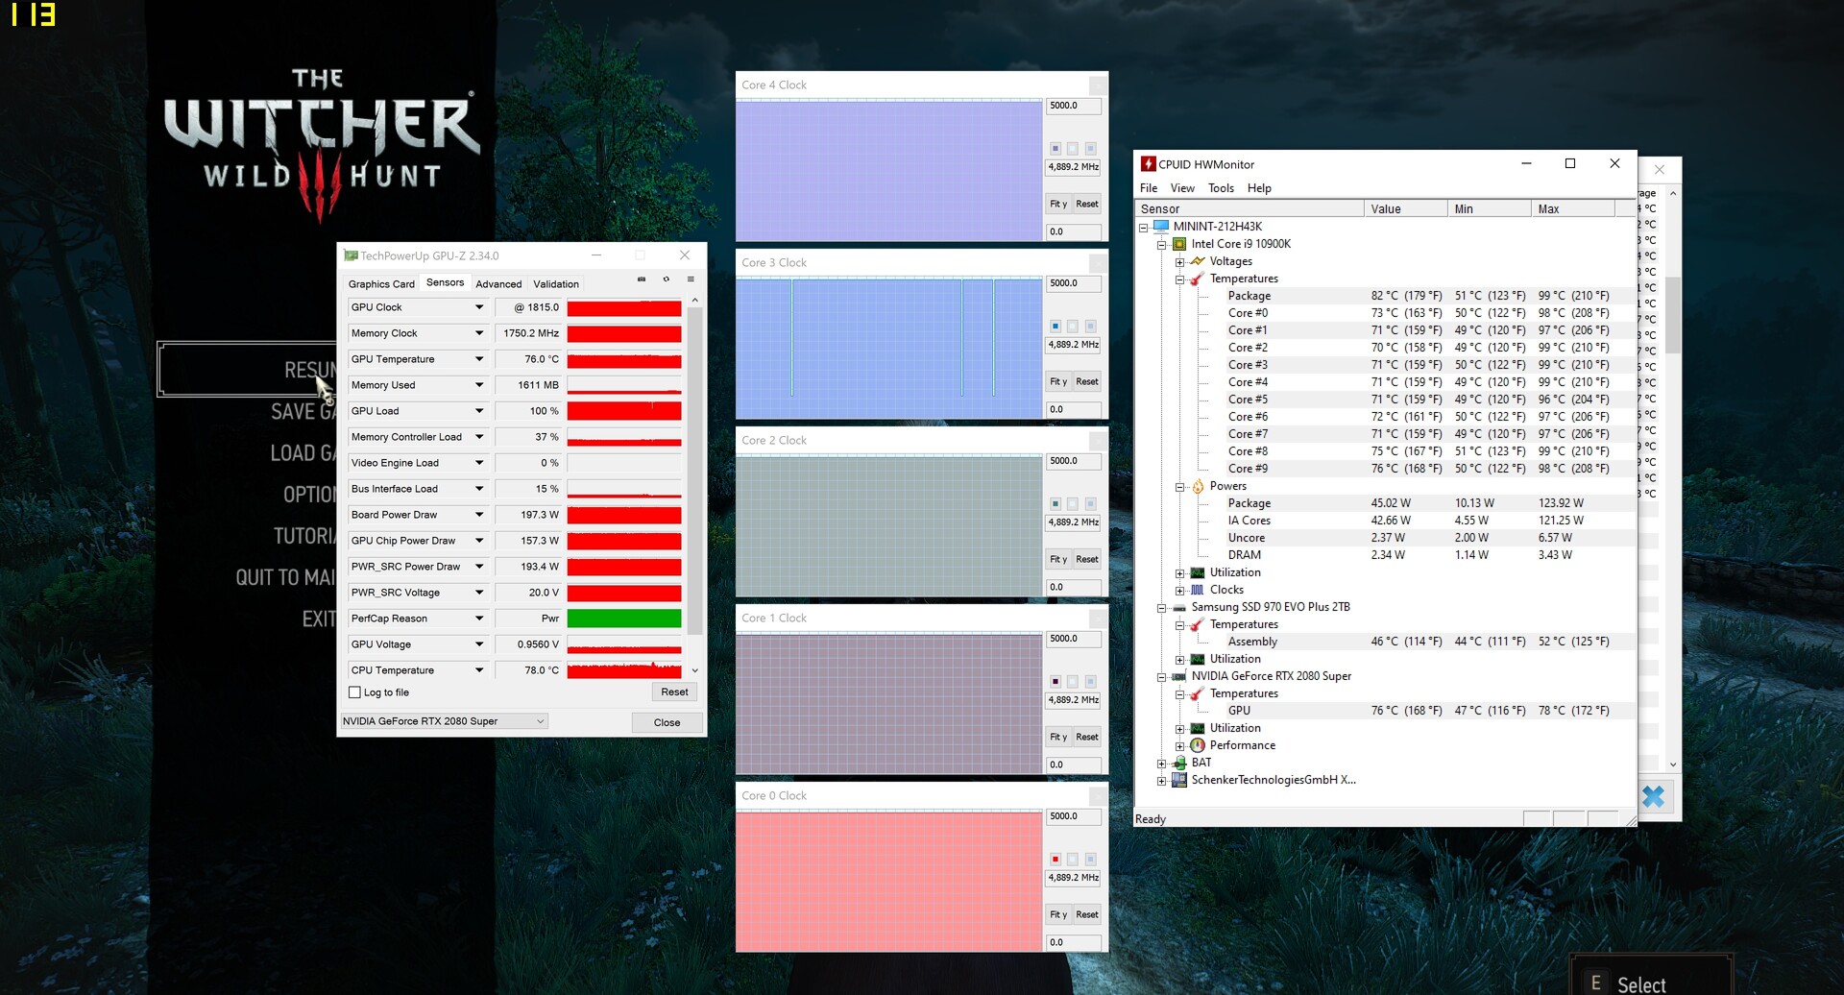Click Voltages lightning icon under Intel Core i9
The width and height of the screenshot is (1844, 995).
[x=1198, y=261]
